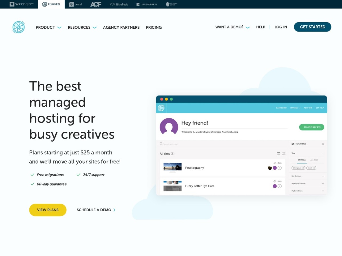Open the StudioPress brand link
The width and height of the screenshot is (342, 256).
pos(147,4)
